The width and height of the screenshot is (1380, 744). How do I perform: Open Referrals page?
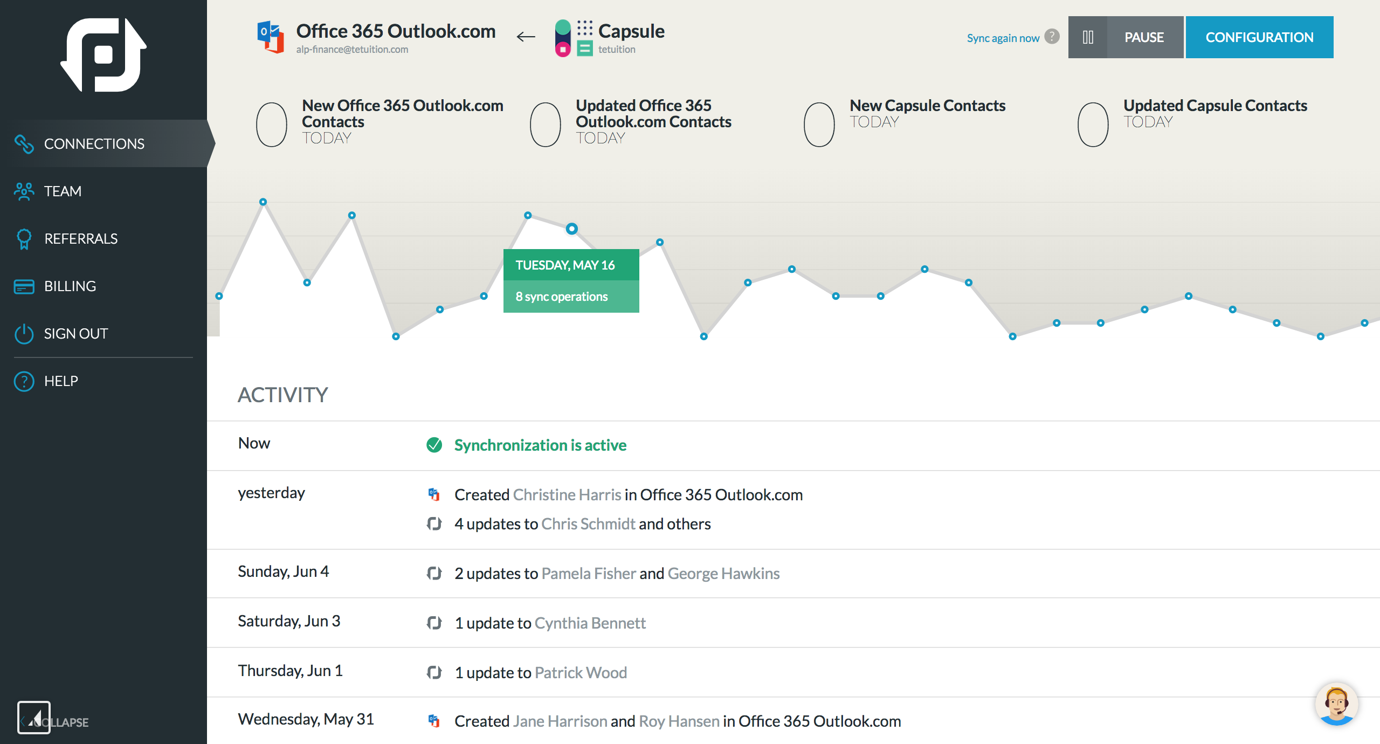80,239
